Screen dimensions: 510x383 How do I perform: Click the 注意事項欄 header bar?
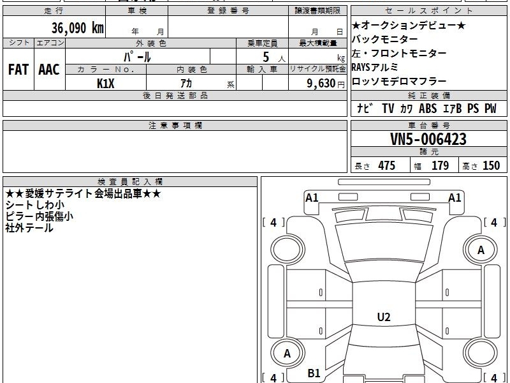tap(175, 125)
